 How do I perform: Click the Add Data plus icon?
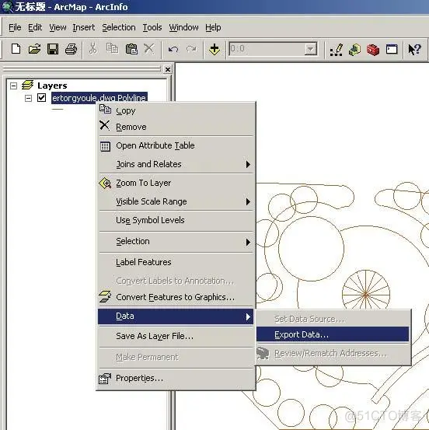[214, 49]
